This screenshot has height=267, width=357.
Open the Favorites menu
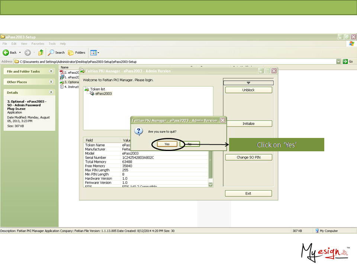(38, 44)
